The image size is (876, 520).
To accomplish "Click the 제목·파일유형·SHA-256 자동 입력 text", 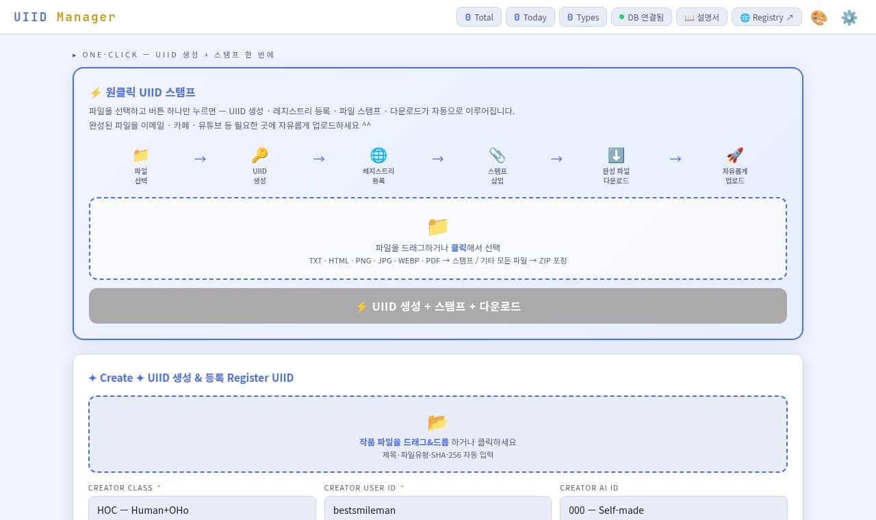I will (438, 454).
